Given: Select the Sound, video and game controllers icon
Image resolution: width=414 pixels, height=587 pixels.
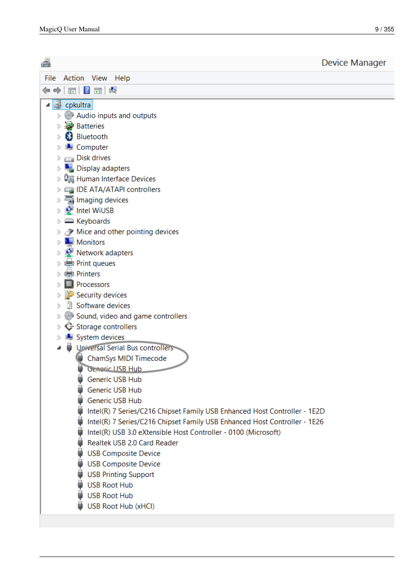Looking at the screenshot, I should point(69,316).
